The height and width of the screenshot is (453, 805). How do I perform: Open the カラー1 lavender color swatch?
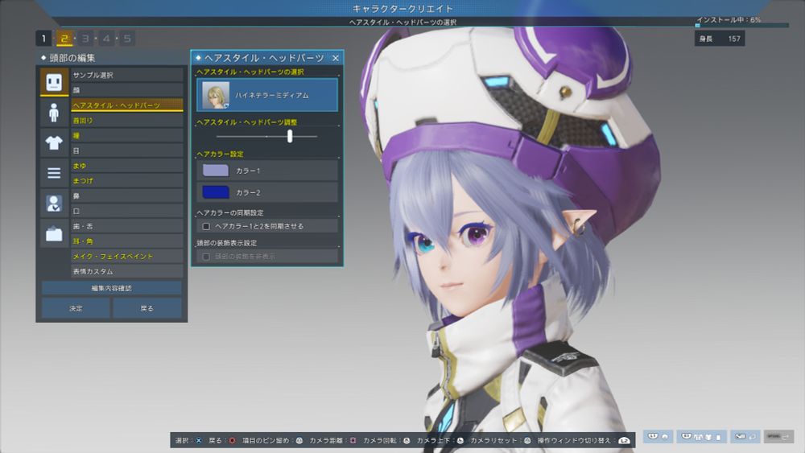[216, 171]
